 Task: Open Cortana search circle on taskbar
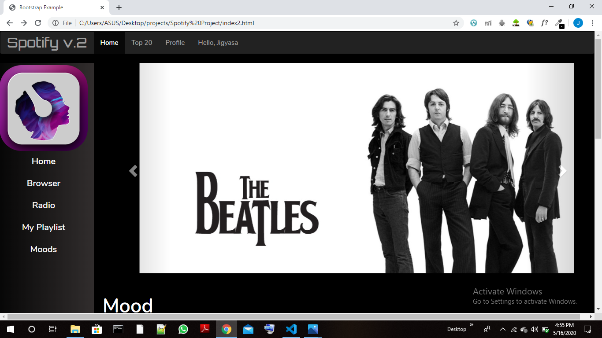pos(31,329)
